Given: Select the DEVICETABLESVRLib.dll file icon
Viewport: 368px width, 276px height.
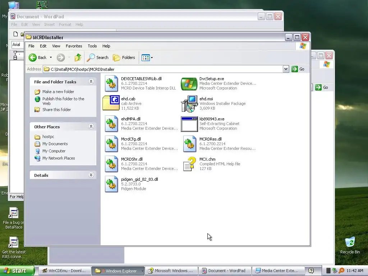Looking at the screenshot, I should (111, 83).
